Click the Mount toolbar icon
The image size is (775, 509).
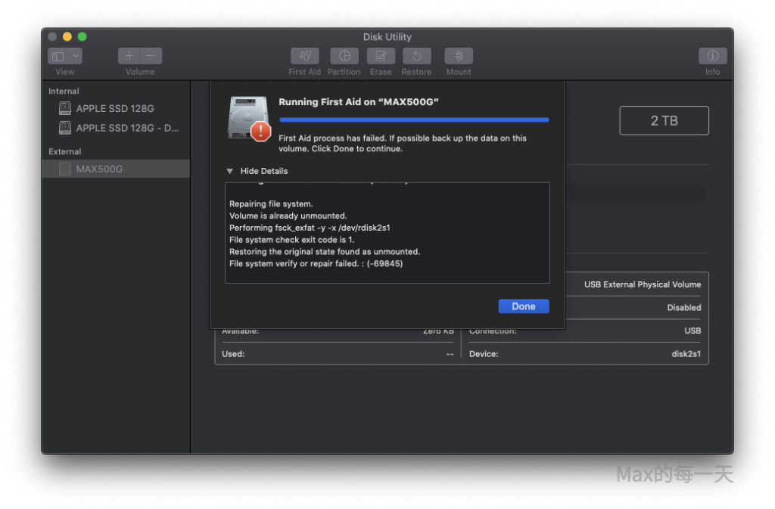click(x=459, y=56)
